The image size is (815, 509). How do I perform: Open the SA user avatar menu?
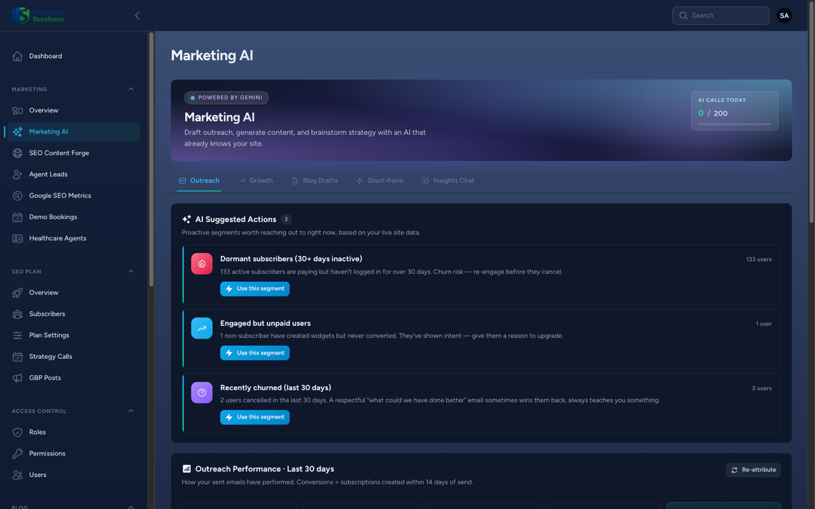point(784,16)
